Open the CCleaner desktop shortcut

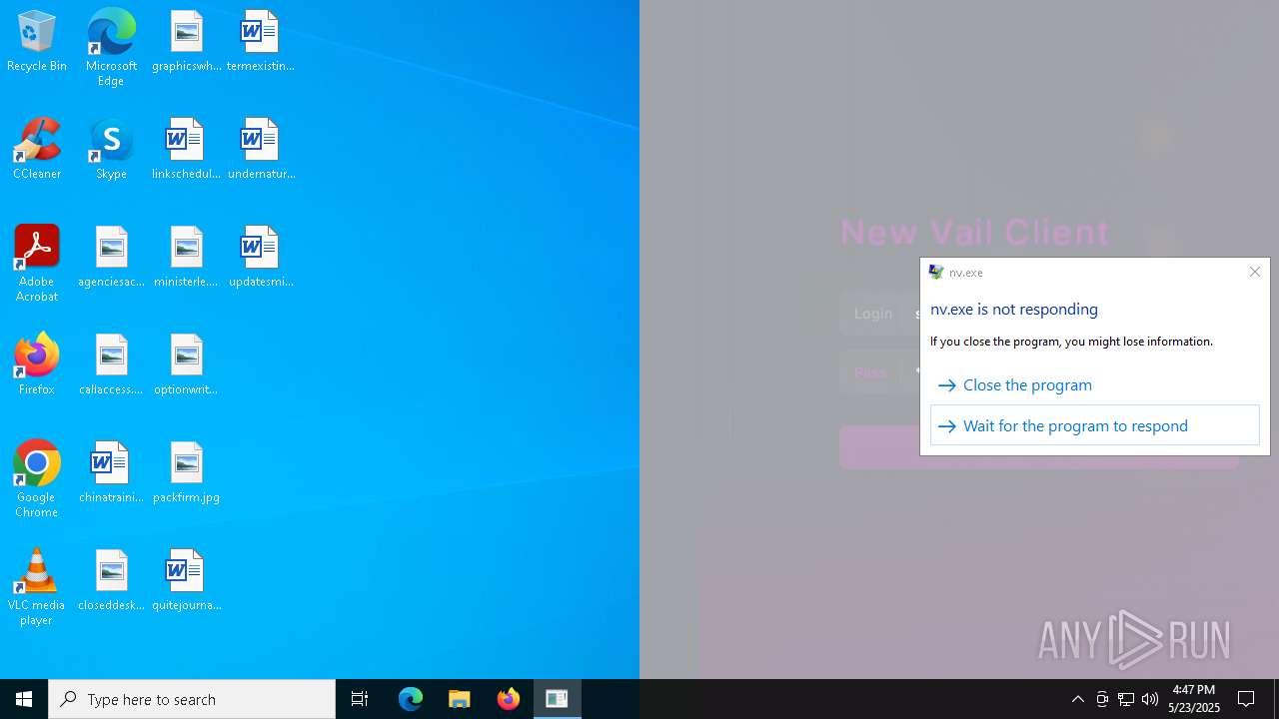[37, 150]
